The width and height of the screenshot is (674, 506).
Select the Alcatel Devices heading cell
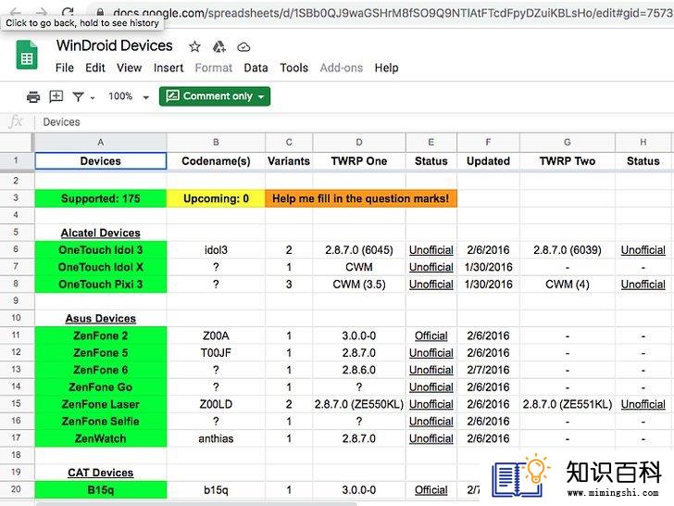tap(101, 233)
